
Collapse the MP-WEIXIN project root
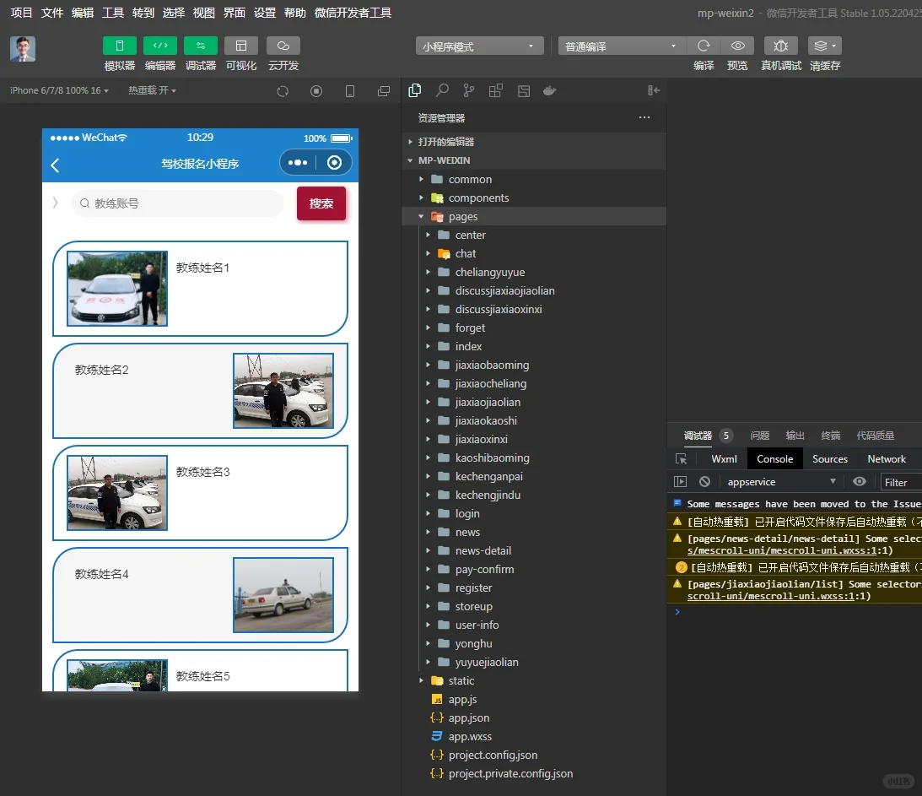(x=534, y=160)
